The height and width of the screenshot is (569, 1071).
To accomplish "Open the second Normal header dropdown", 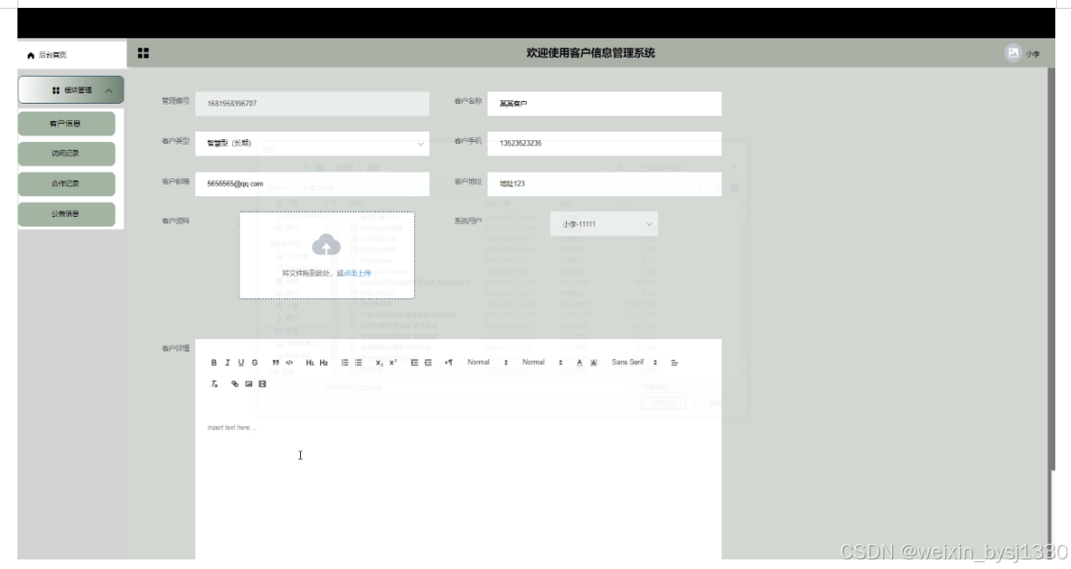I will (x=542, y=362).
